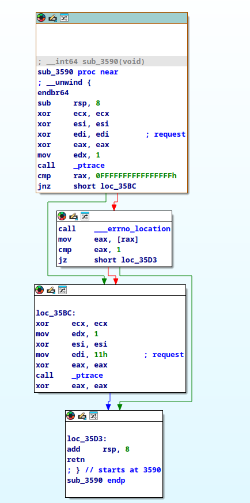Click the ___errno_location call target
Viewport: 250px width, 503px height.
tap(132, 229)
